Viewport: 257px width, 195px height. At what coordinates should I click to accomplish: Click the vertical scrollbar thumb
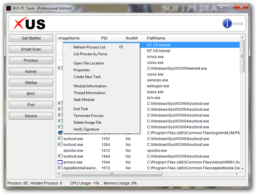click(242, 56)
